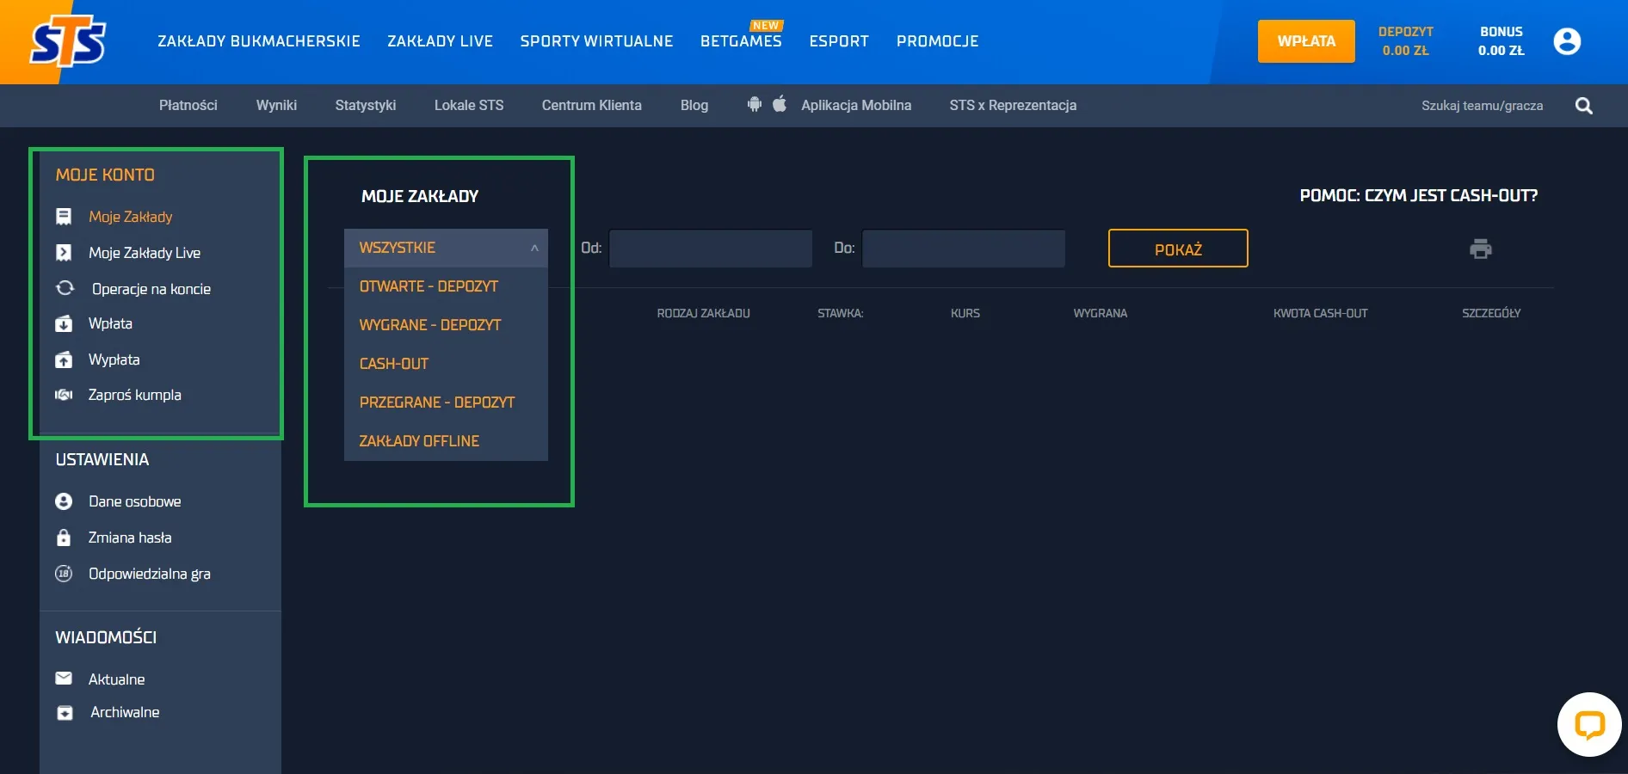The image size is (1628, 774).
Task: Open help: Czym jest Cash-out?
Action: click(1418, 195)
